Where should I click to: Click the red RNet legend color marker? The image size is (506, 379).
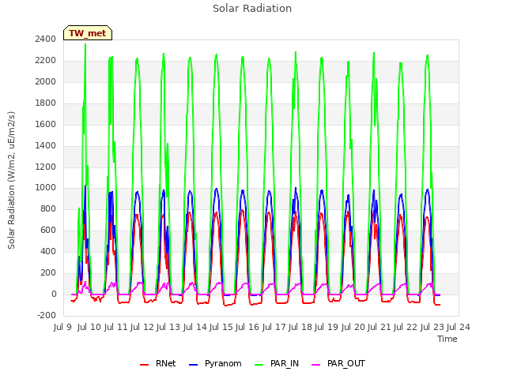click(x=144, y=365)
